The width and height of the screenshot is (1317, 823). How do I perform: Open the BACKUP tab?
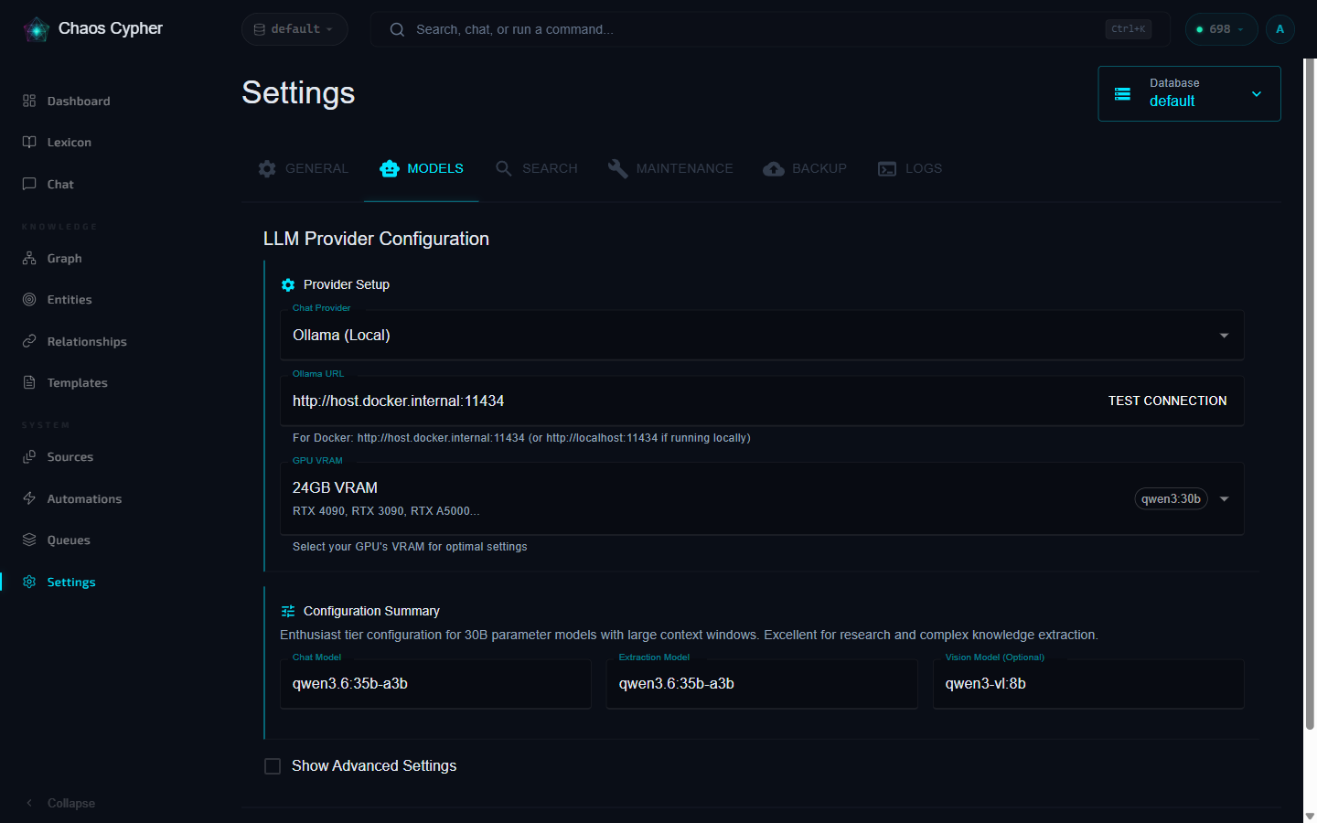pos(805,168)
